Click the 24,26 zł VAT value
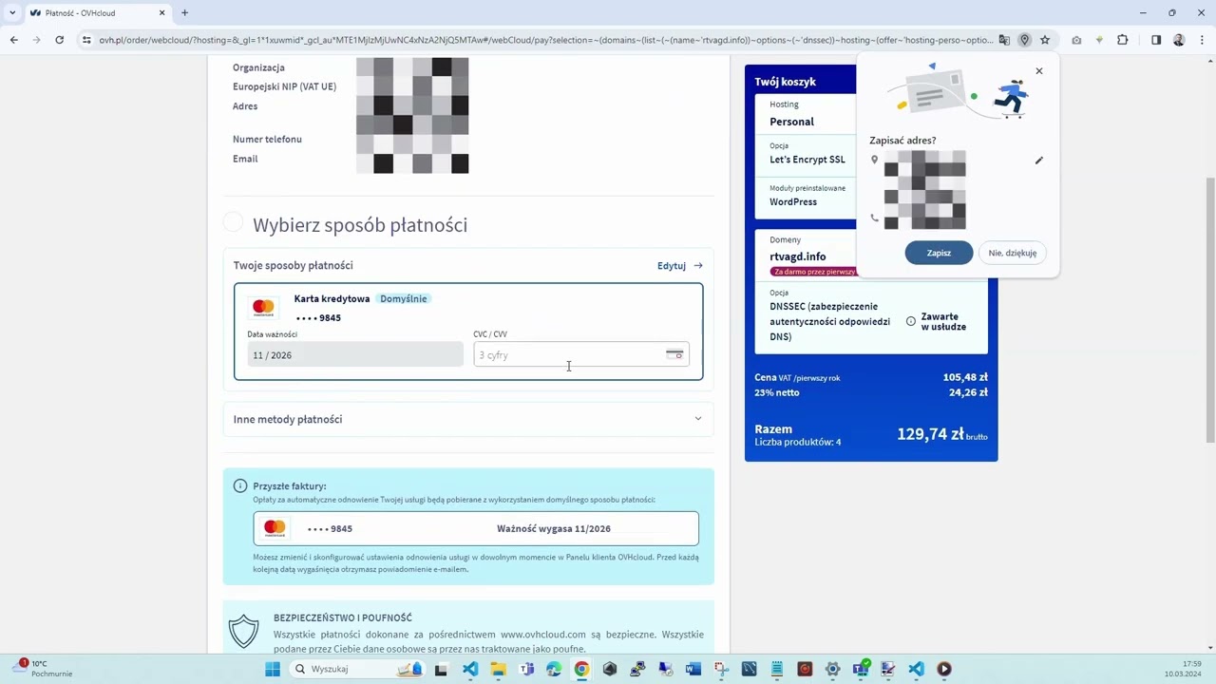 (969, 392)
